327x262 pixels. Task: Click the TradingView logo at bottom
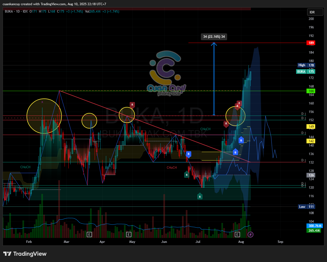(x=25, y=254)
